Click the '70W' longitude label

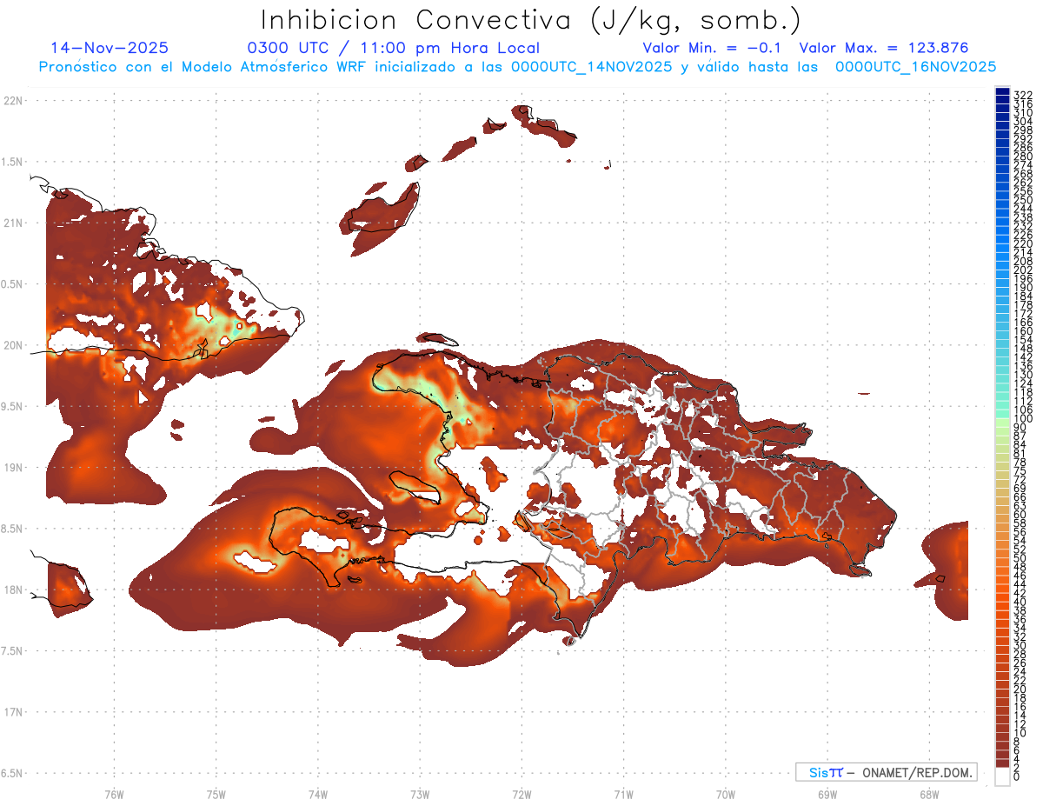(726, 794)
